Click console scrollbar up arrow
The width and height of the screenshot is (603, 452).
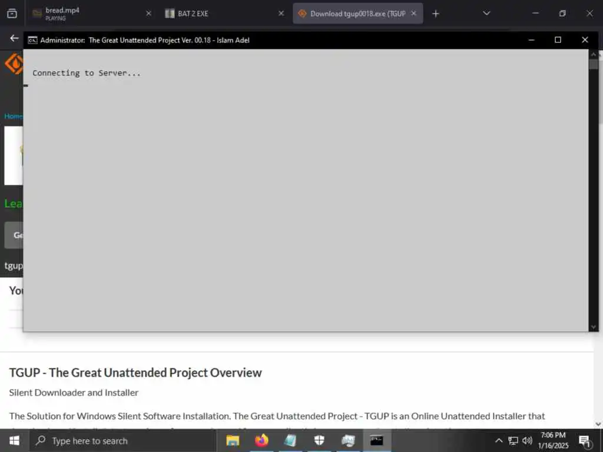click(x=594, y=54)
